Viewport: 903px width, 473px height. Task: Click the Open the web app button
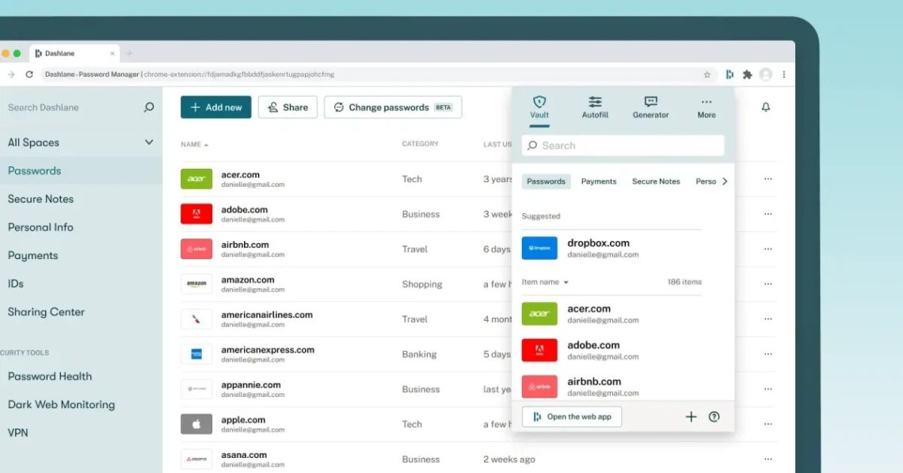[572, 416]
